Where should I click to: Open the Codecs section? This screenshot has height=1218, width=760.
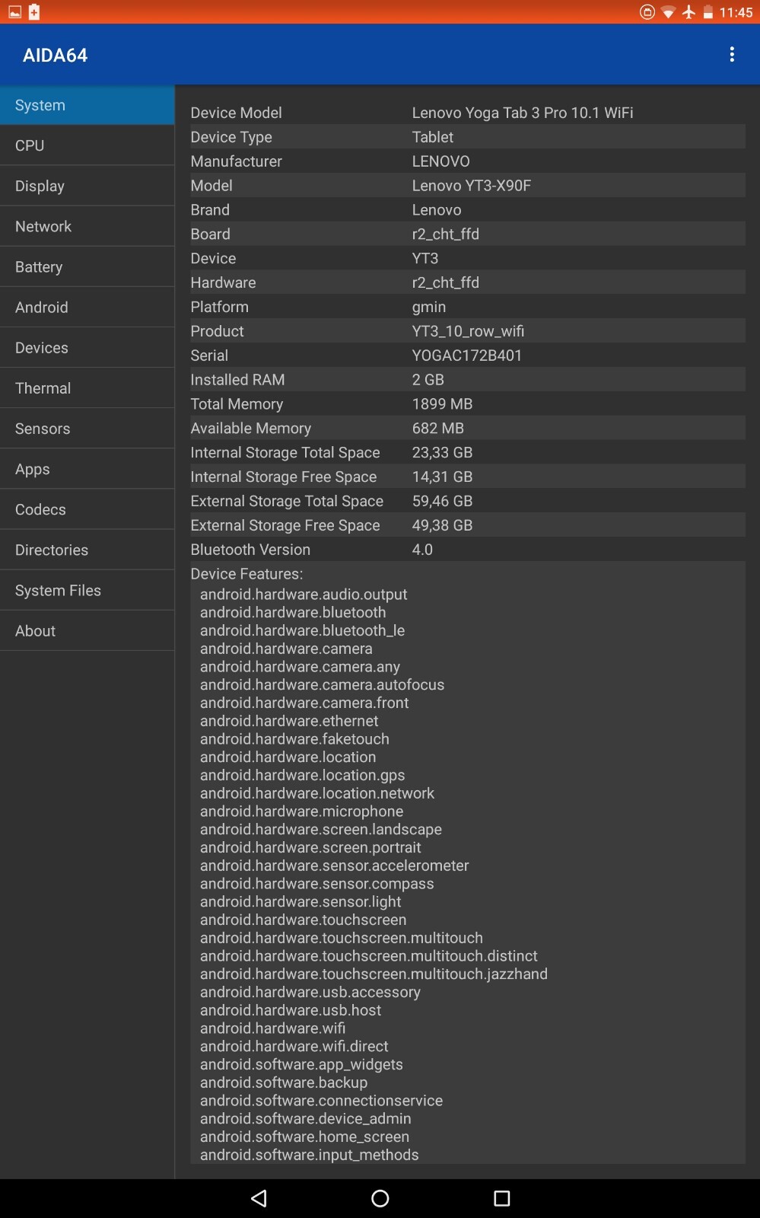point(87,509)
